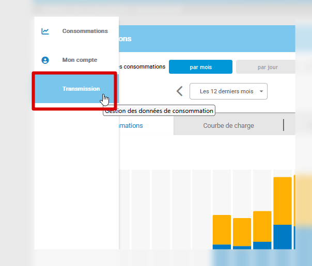Click the Consommations line chart icon
The image size is (312, 266).
click(45, 31)
